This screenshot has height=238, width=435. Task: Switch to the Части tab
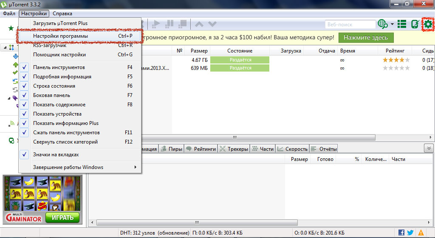[x=263, y=149]
